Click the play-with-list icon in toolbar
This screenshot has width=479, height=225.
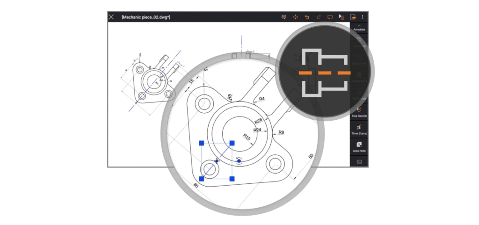[x=341, y=17]
